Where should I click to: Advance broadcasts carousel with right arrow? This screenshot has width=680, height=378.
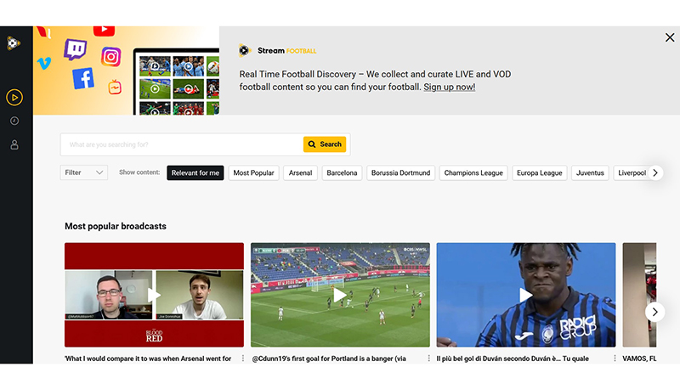(654, 312)
